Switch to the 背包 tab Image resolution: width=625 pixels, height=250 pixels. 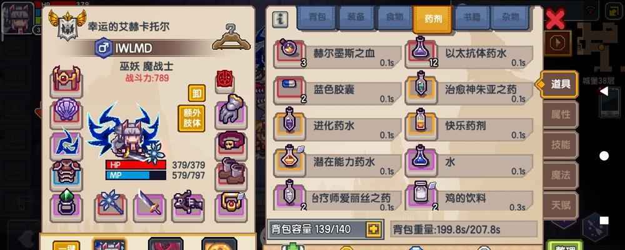317,17
